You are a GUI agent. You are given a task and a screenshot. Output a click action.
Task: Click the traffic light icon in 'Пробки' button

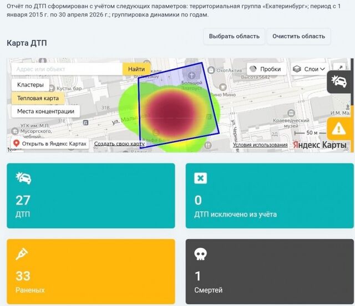253,69
